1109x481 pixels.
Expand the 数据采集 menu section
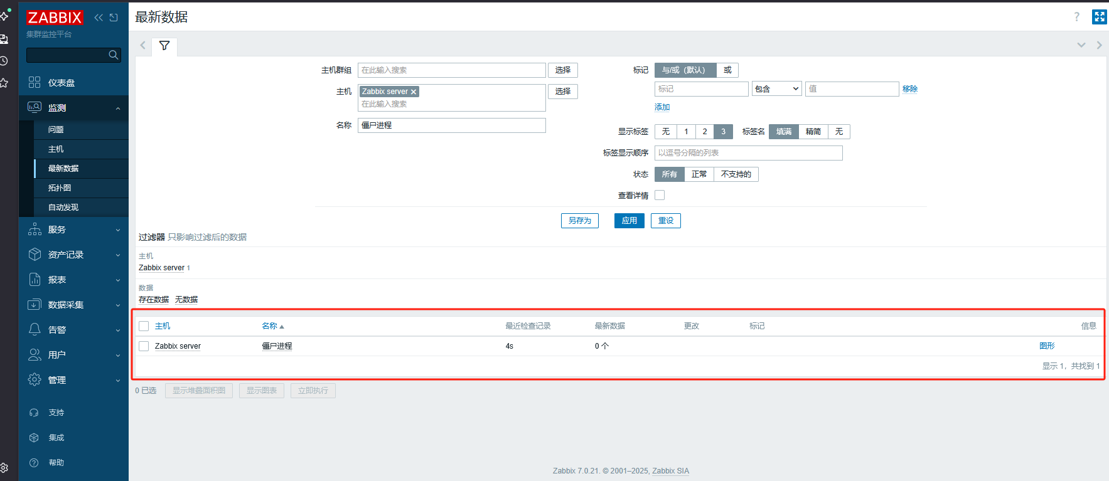pyautogui.click(x=118, y=305)
